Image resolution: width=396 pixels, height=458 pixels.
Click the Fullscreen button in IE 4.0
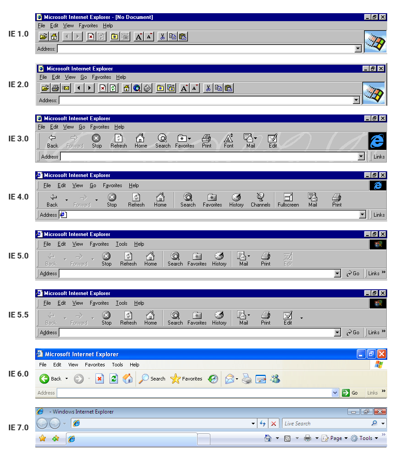pos(288,200)
